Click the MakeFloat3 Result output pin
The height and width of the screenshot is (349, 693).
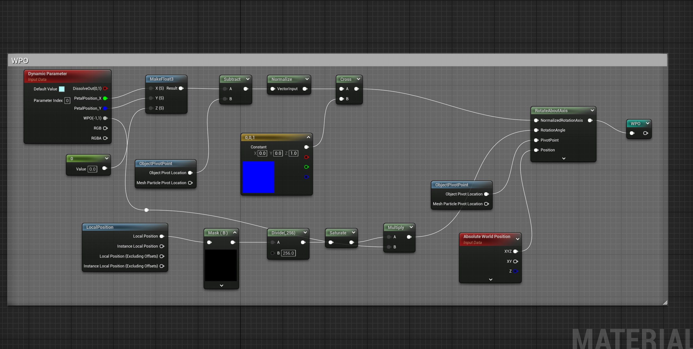click(181, 88)
